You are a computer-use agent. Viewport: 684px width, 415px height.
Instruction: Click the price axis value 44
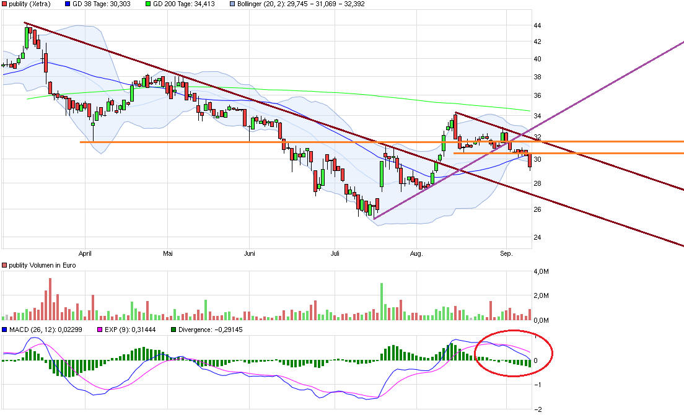pyautogui.click(x=537, y=26)
